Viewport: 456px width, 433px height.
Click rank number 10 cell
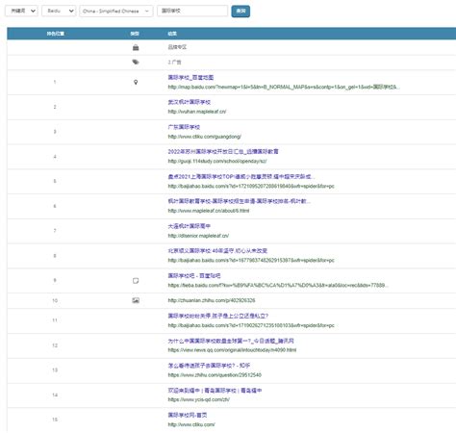click(x=55, y=300)
